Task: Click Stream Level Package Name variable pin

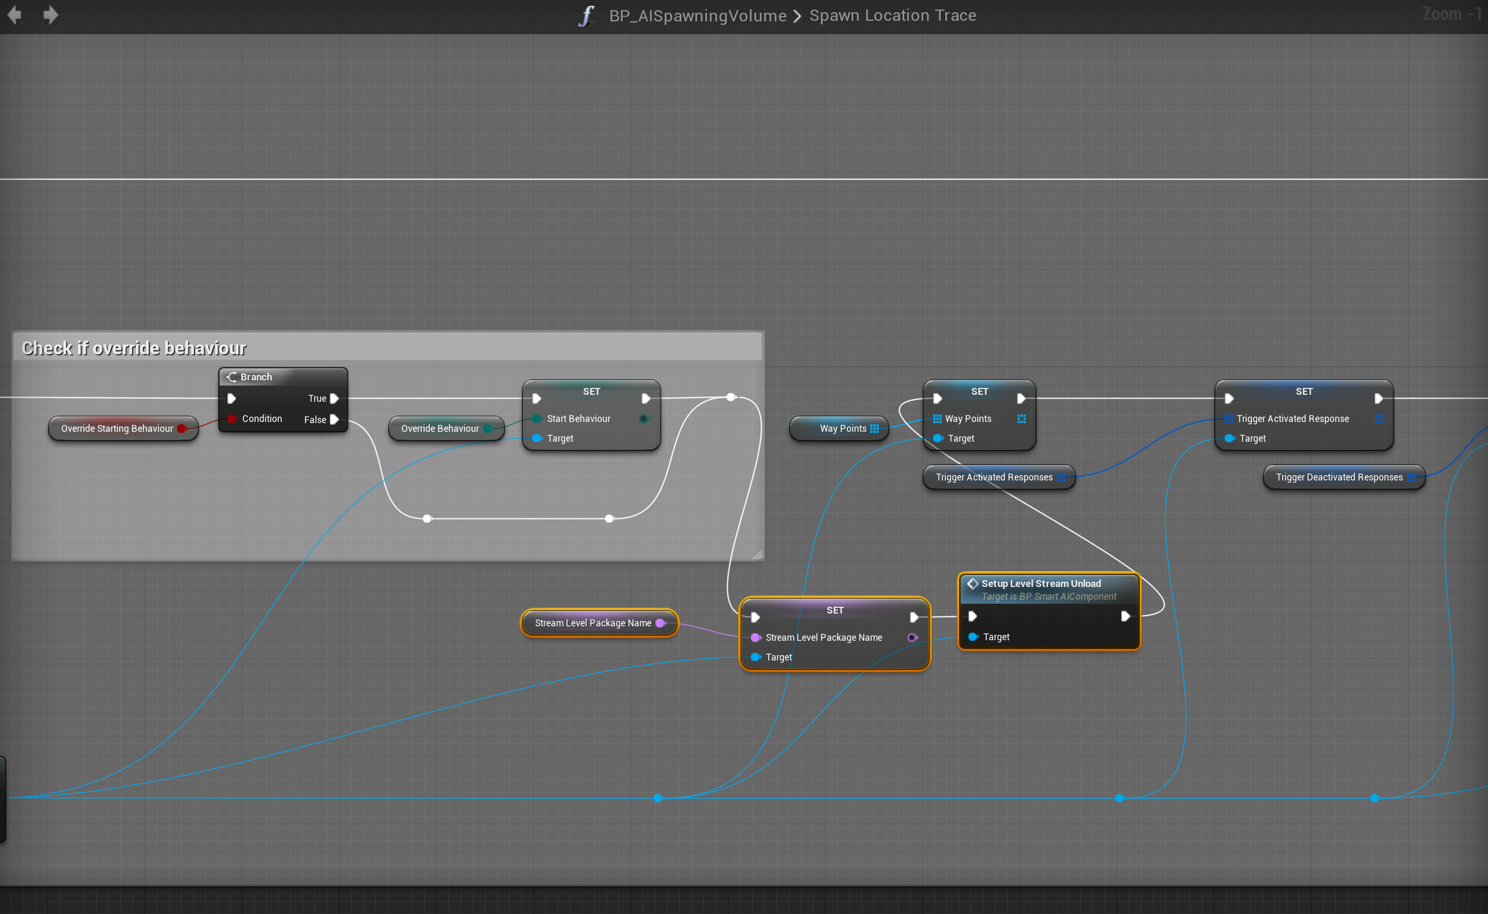Action: [660, 623]
